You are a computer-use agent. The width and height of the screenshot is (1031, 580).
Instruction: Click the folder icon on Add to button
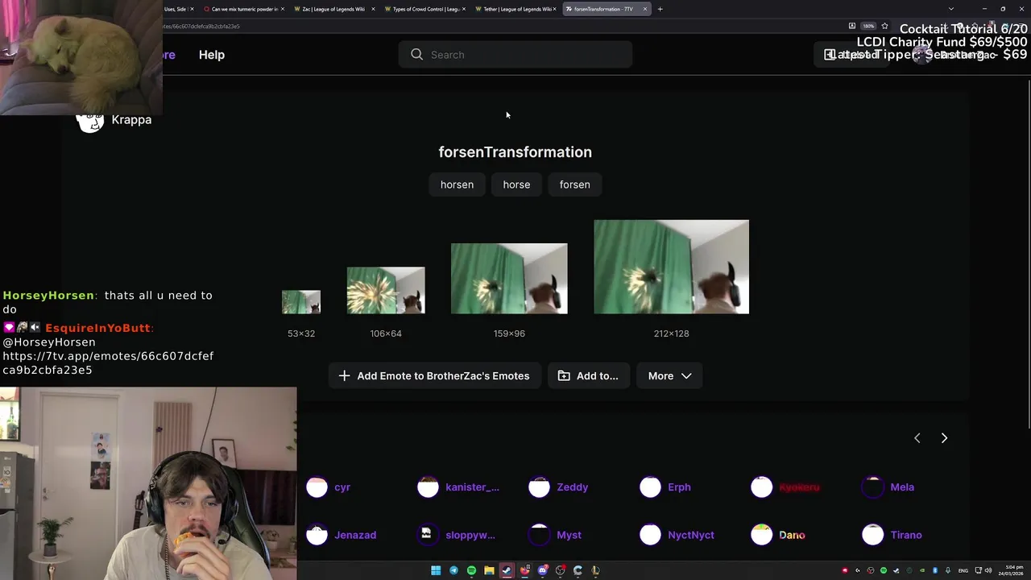[564, 375]
